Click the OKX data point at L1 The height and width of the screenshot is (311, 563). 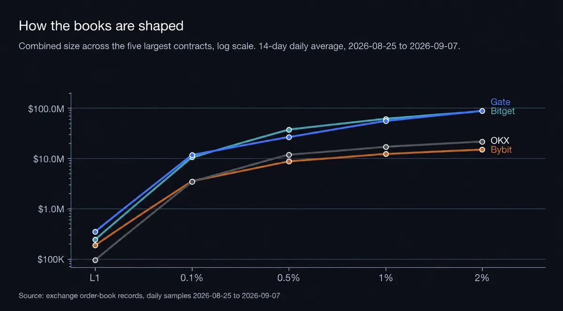[x=95, y=260]
